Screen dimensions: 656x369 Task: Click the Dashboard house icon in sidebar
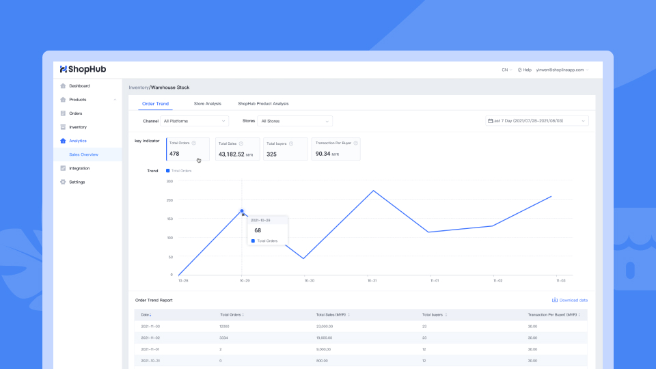63,86
